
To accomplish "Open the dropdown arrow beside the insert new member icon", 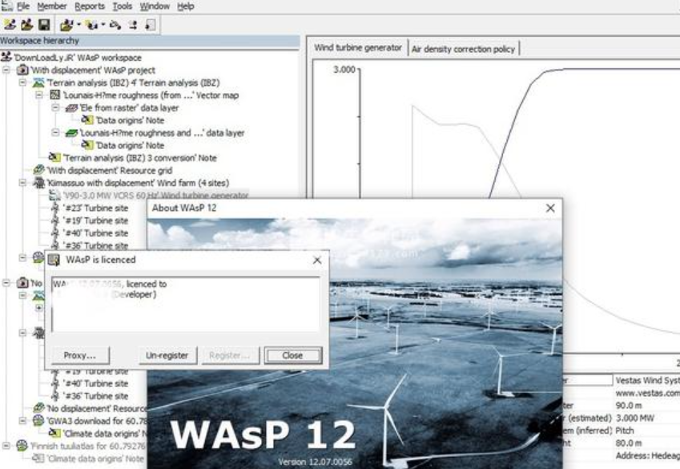I will pyautogui.click(x=103, y=25).
